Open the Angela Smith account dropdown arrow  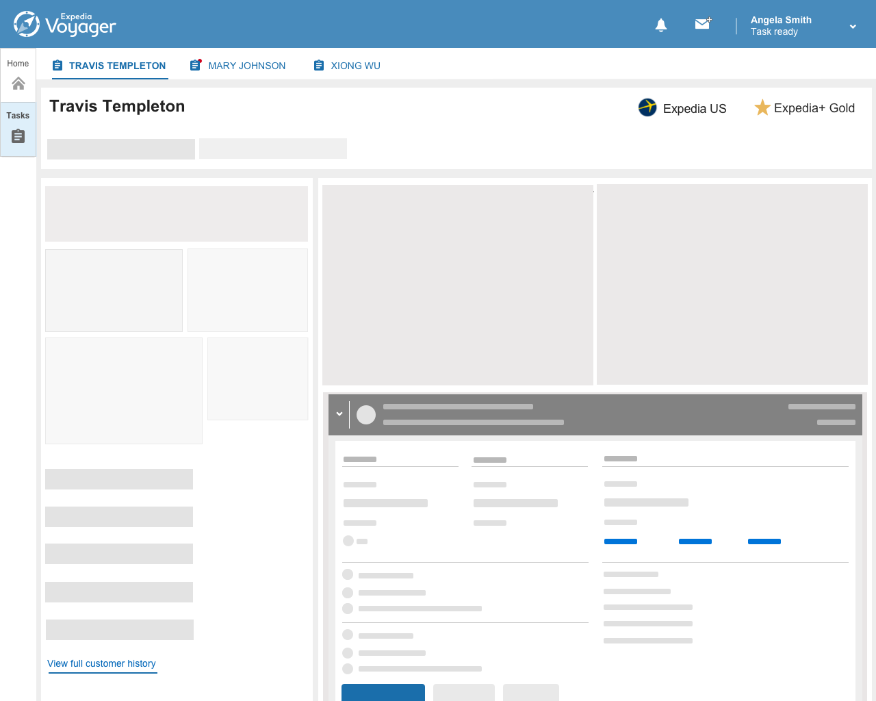853,27
